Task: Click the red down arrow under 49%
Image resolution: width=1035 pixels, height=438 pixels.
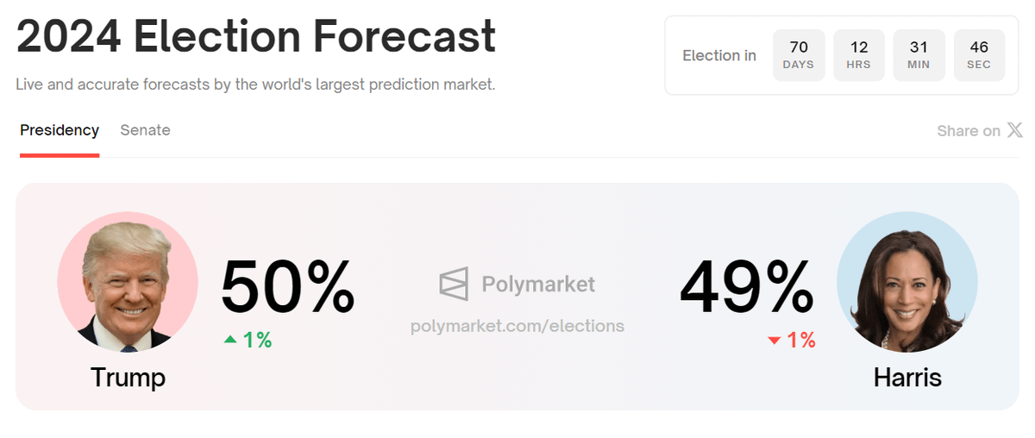Action: [x=774, y=341]
